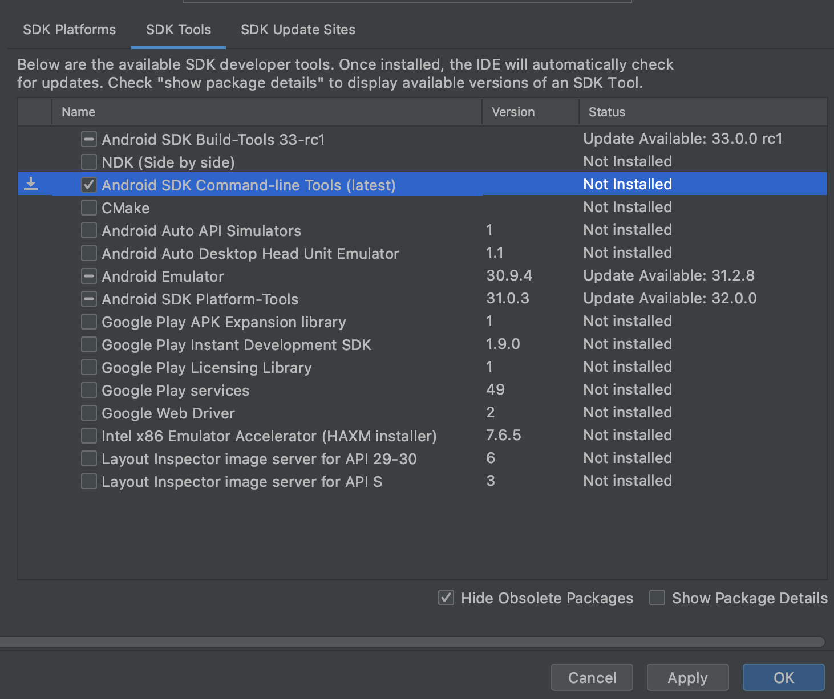
Task: Click 'Not Installed' status of Command-line Tools
Action: tap(627, 184)
